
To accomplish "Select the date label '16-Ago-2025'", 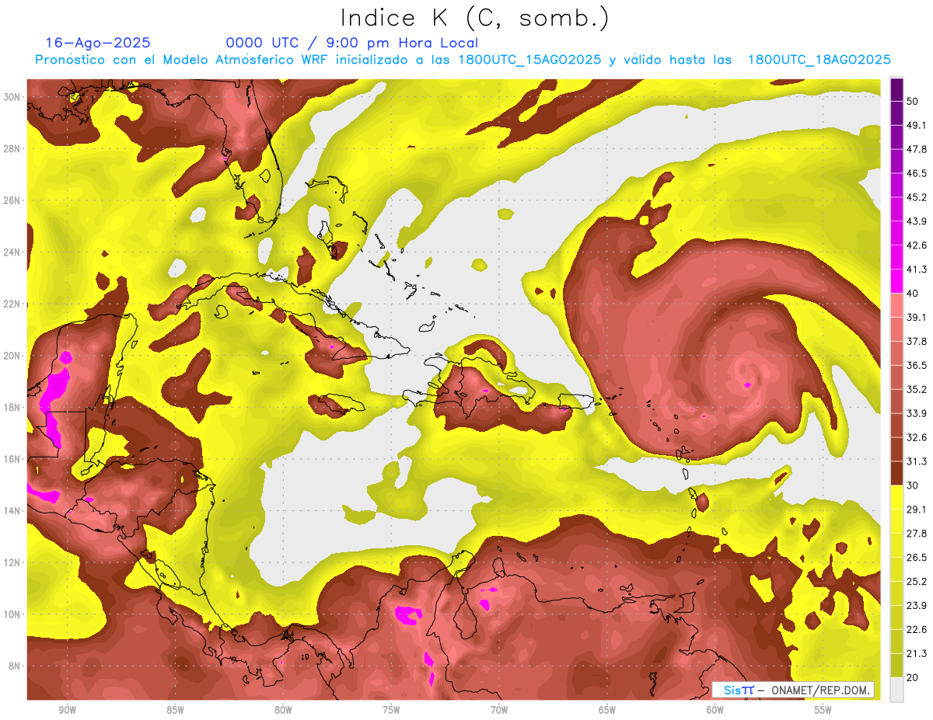I will click(x=98, y=43).
